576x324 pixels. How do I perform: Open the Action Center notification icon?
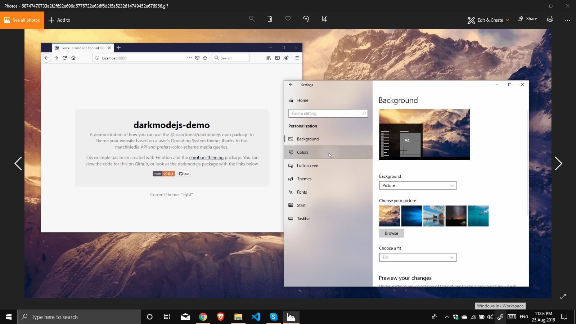(x=564, y=317)
